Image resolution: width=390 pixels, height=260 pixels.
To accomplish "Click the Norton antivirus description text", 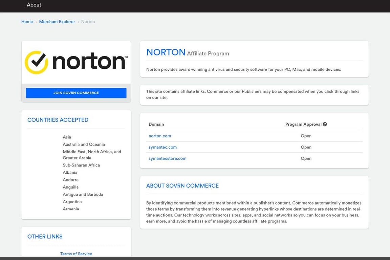I will click(x=243, y=69).
